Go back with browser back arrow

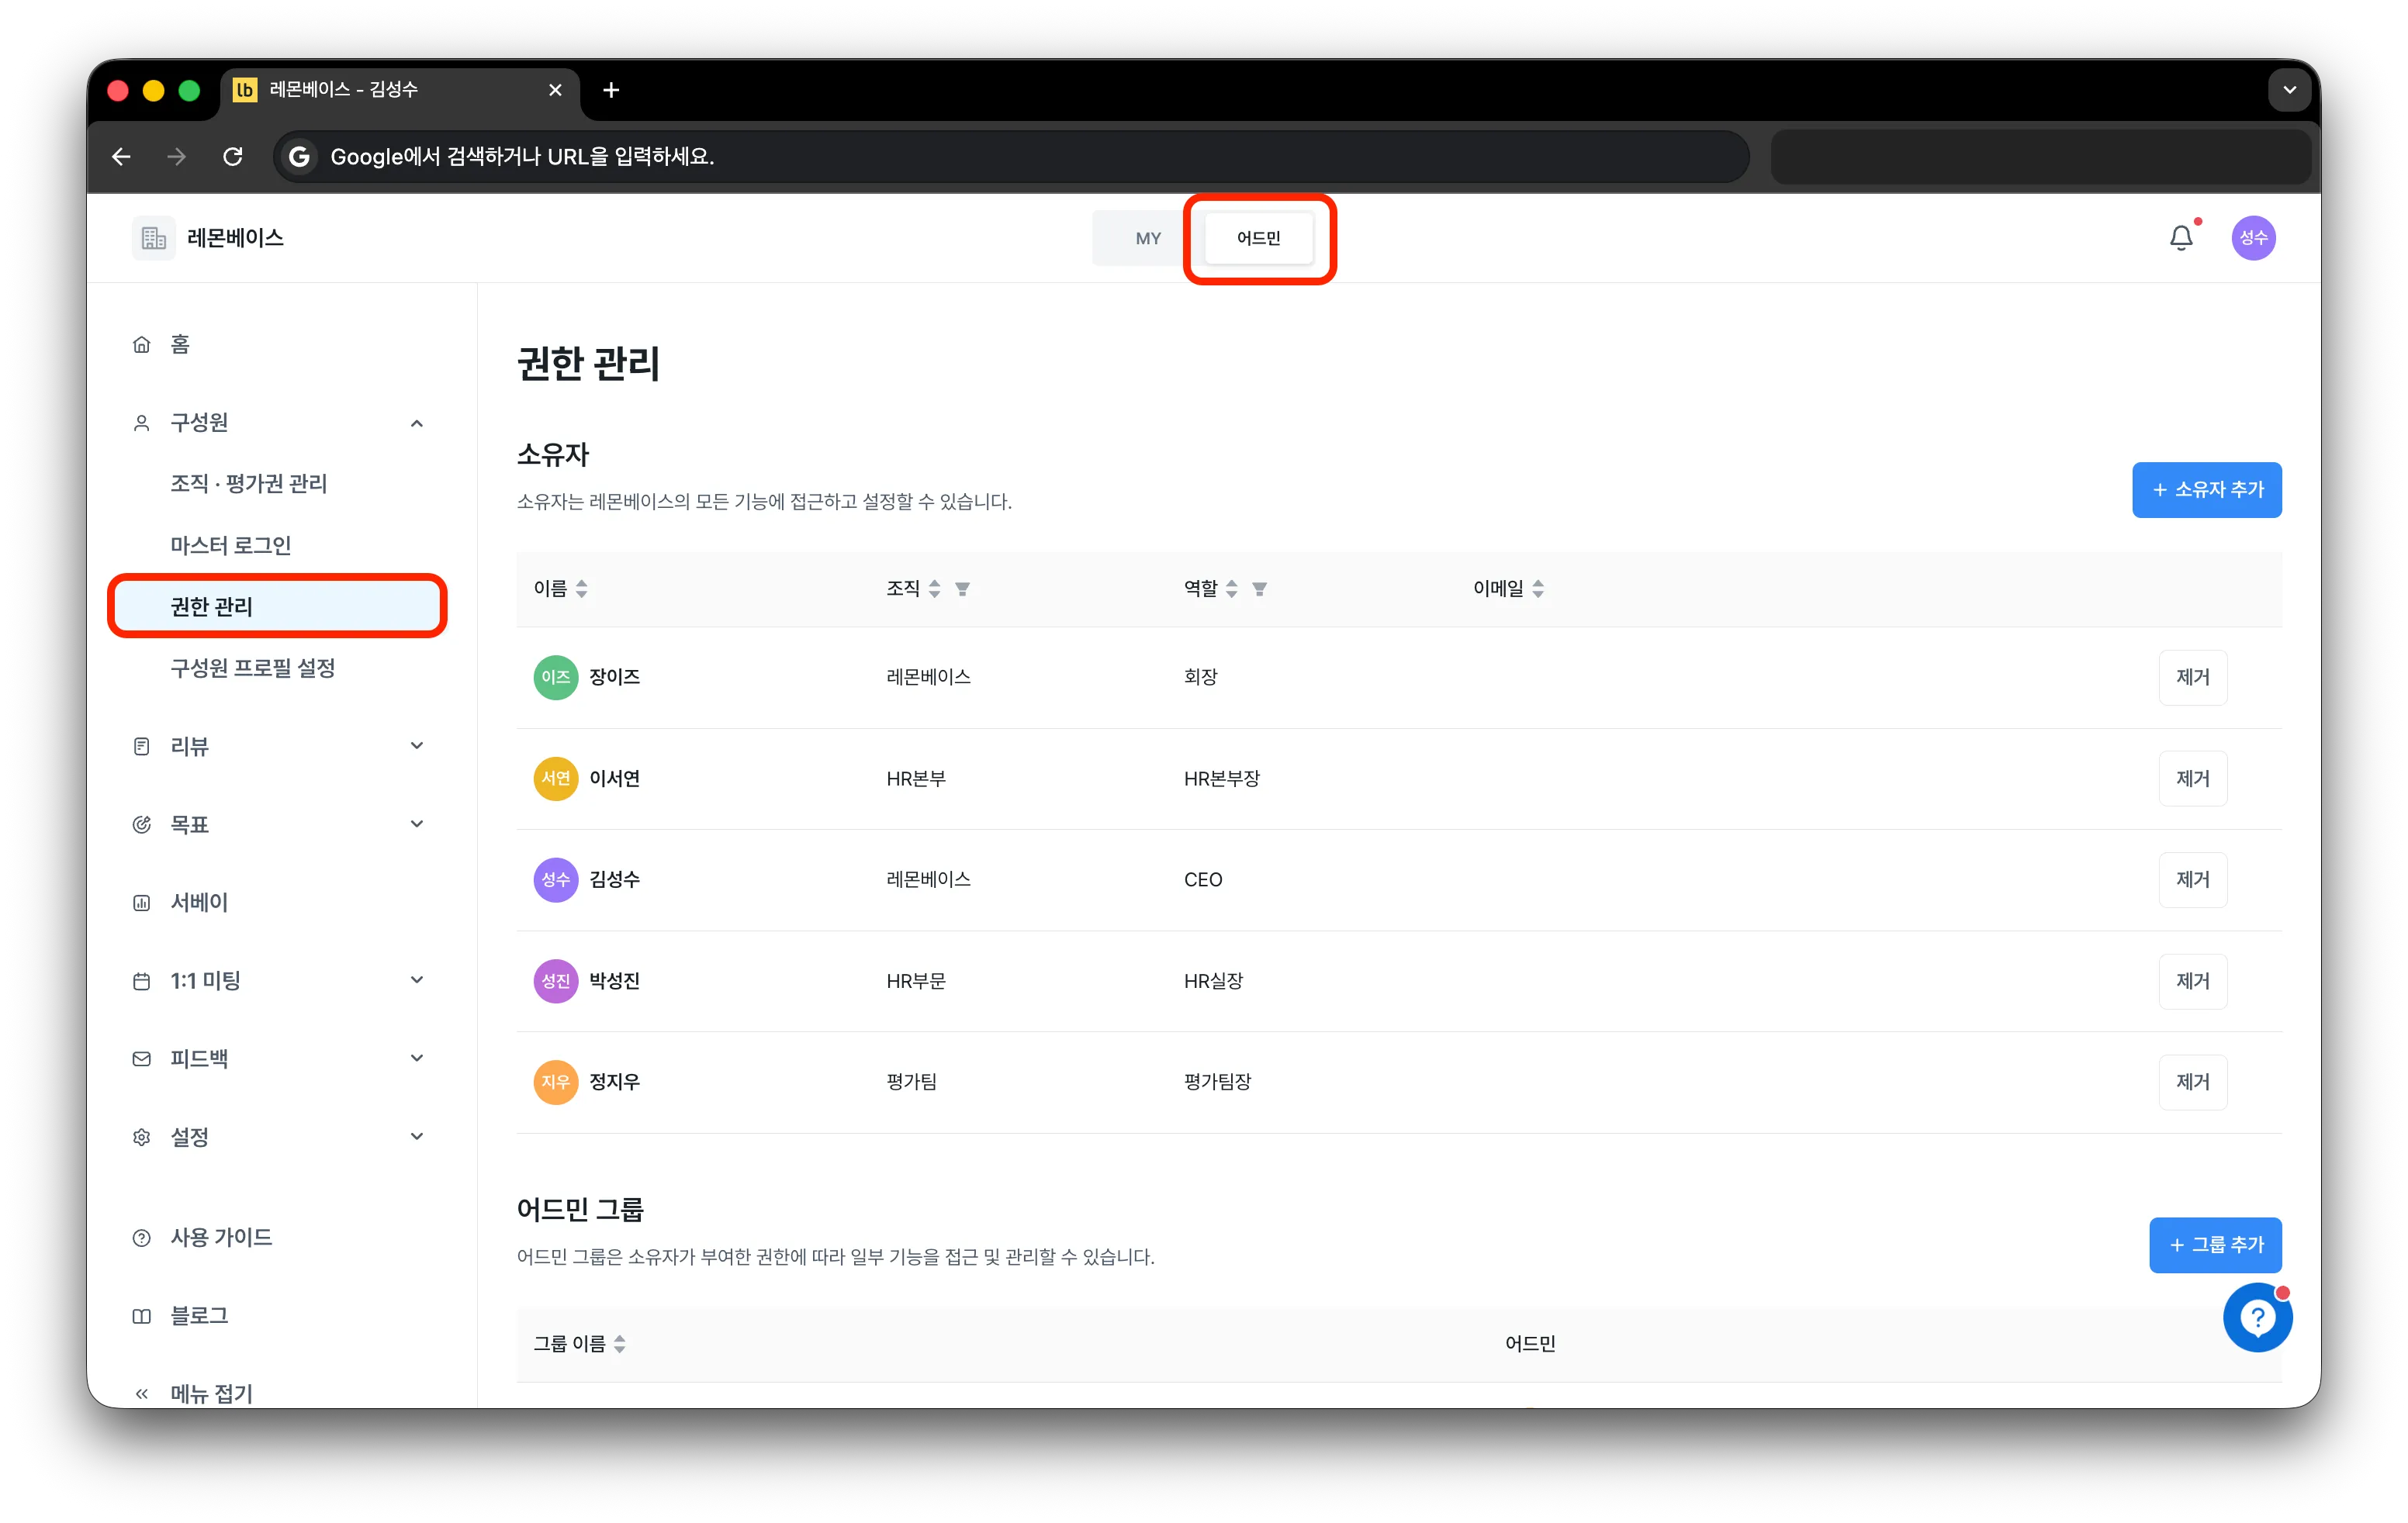click(122, 157)
